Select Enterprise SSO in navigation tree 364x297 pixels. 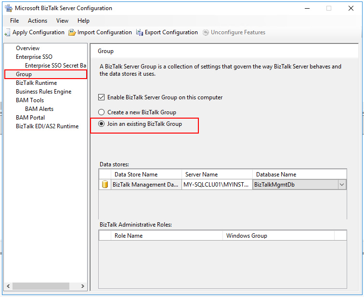pyautogui.click(x=34, y=57)
